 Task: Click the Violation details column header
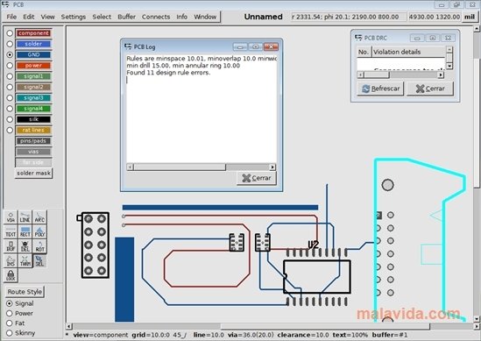pos(408,52)
